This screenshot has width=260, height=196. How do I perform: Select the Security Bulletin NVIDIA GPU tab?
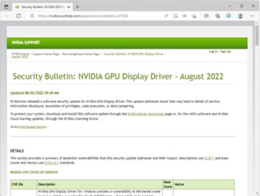click(x=43, y=7)
